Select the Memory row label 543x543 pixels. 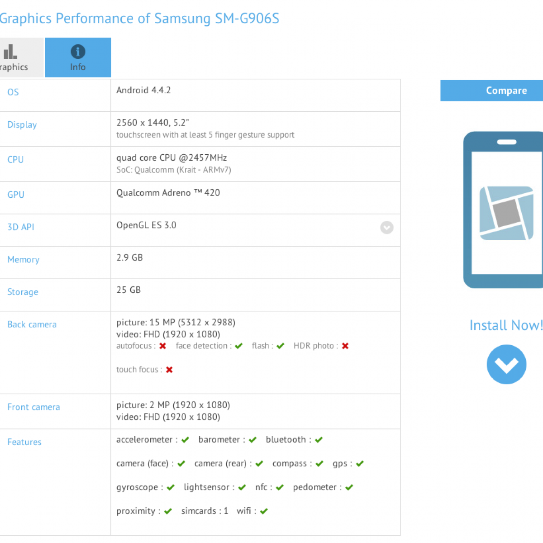pos(23,260)
